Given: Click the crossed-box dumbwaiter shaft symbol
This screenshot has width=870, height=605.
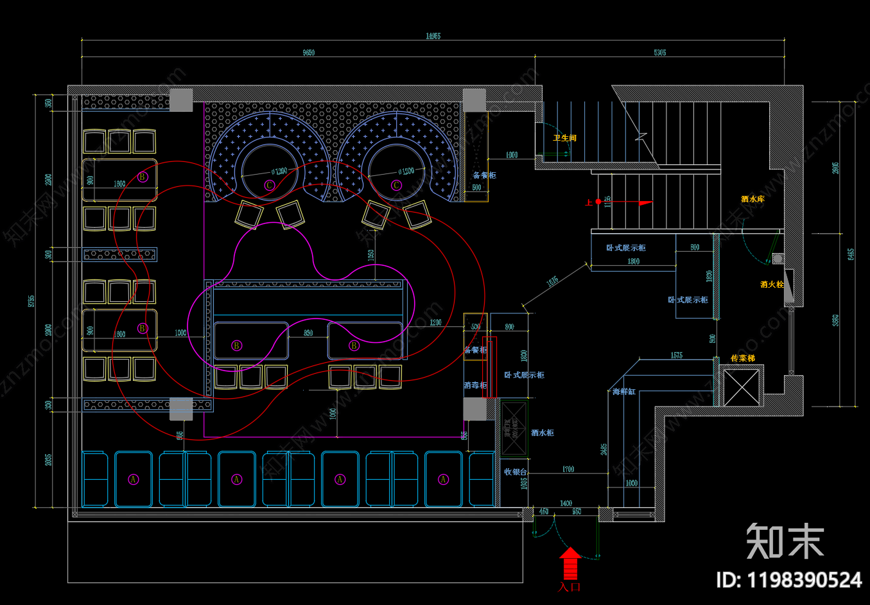Looking at the screenshot, I should (742, 387).
